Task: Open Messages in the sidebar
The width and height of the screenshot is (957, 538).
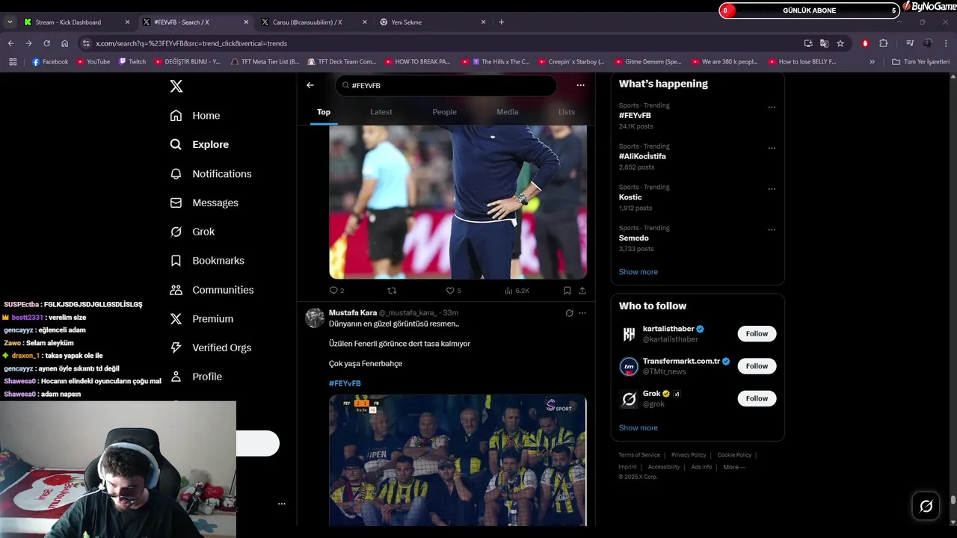Action: pyautogui.click(x=204, y=202)
